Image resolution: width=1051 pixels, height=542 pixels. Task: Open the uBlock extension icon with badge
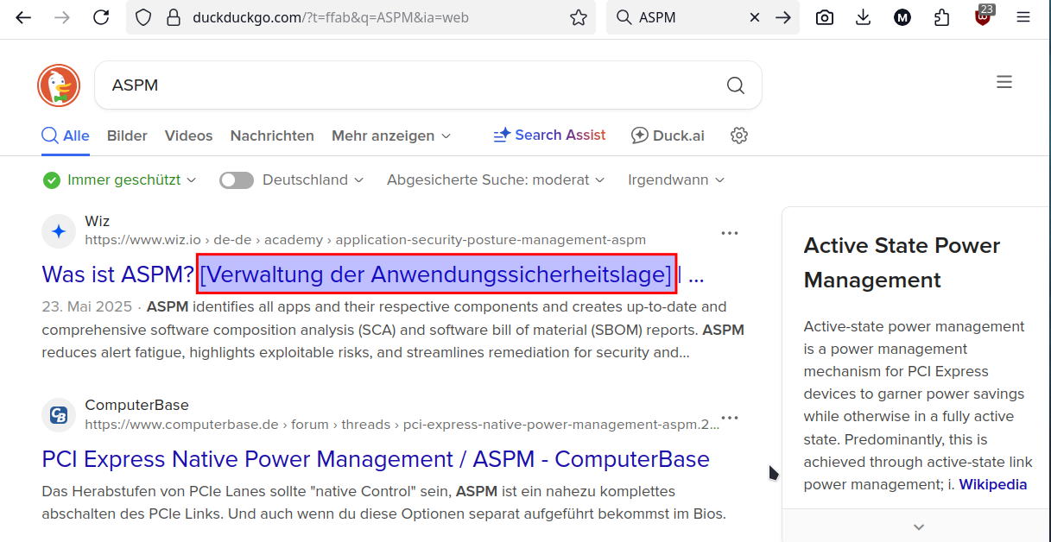[984, 17]
